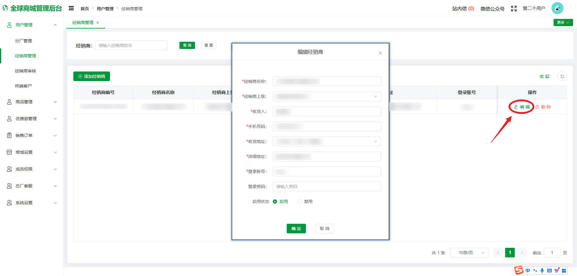Open the 经销商上级 dropdown

375,96
